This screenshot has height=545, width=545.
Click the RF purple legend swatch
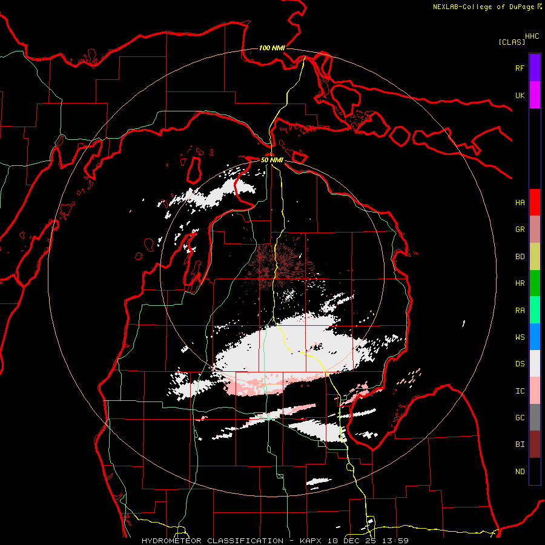pyautogui.click(x=535, y=68)
